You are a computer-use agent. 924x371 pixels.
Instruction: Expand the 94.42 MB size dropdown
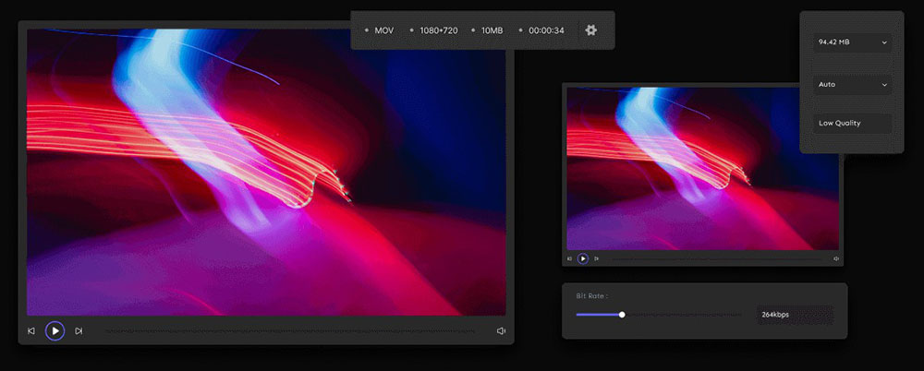point(851,42)
